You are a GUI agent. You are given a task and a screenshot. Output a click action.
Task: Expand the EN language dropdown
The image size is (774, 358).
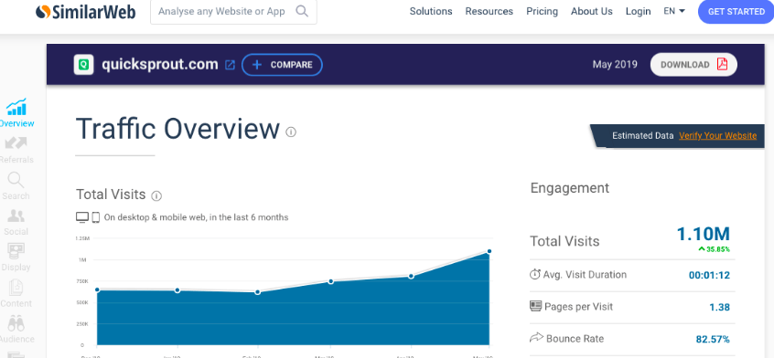point(674,11)
